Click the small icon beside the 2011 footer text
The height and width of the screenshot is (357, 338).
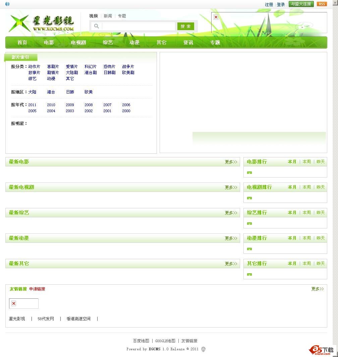[x=203, y=349]
